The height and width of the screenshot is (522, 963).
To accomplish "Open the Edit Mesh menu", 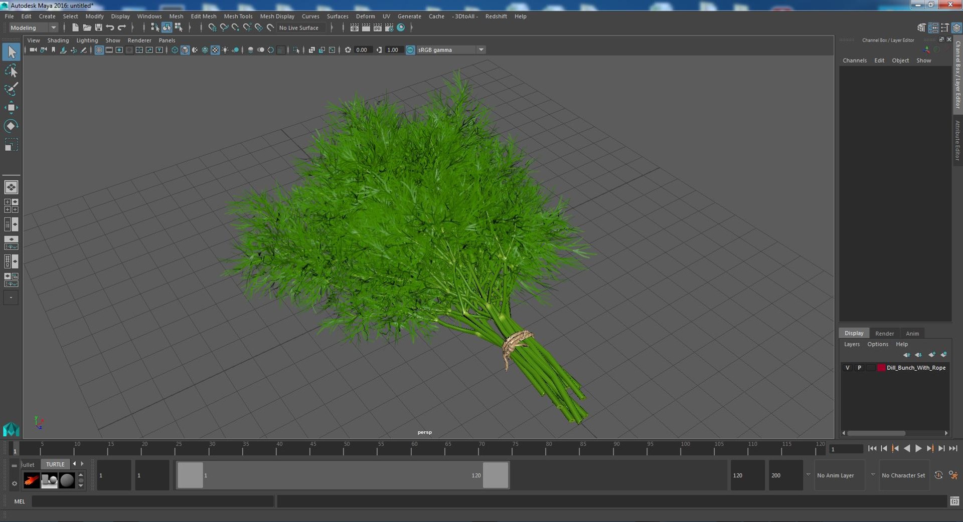I will [x=204, y=16].
